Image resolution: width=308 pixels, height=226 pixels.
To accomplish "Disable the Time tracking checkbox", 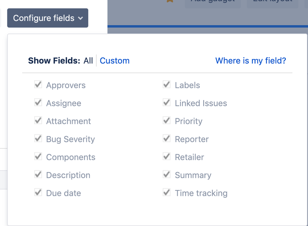I will [x=167, y=193].
